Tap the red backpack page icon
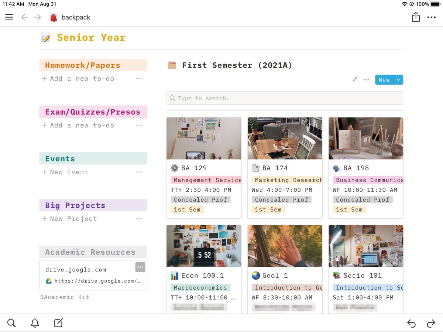Screen dimensions: 443x332 [x=54, y=17]
